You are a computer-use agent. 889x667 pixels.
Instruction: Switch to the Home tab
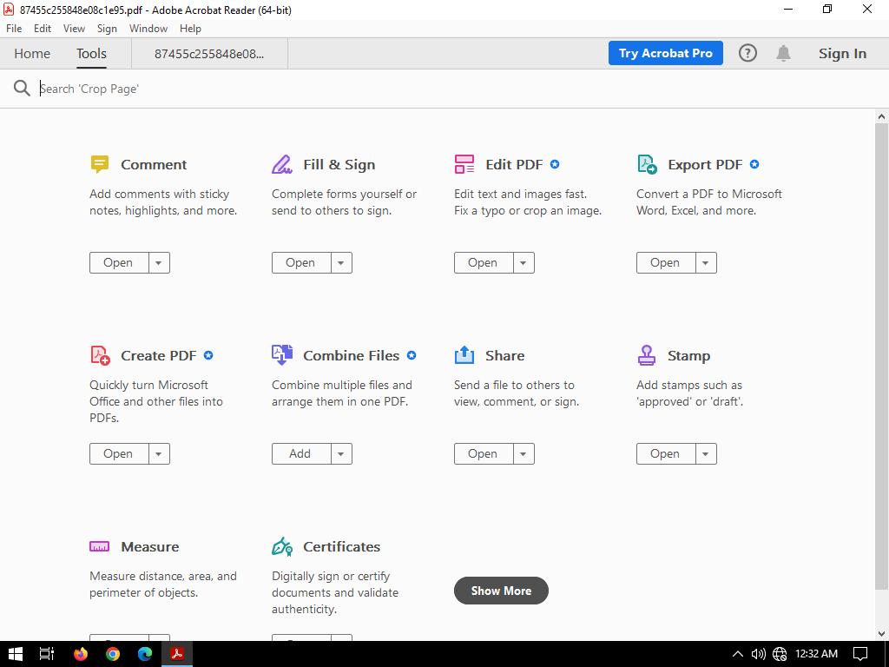[32, 53]
